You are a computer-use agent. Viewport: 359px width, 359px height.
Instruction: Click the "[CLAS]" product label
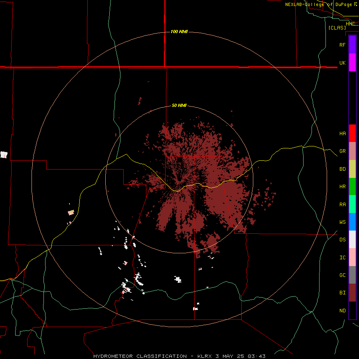pos(337,28)
